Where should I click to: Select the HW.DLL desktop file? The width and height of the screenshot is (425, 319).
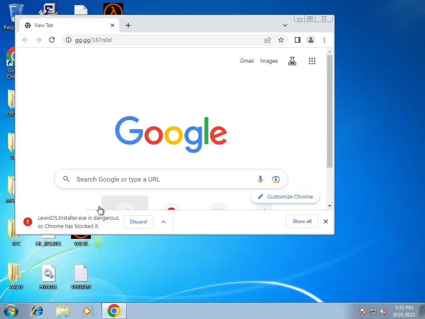coord(48,277)
